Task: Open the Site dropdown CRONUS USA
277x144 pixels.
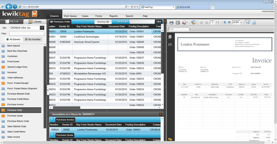Action: (x=42, y=28)
